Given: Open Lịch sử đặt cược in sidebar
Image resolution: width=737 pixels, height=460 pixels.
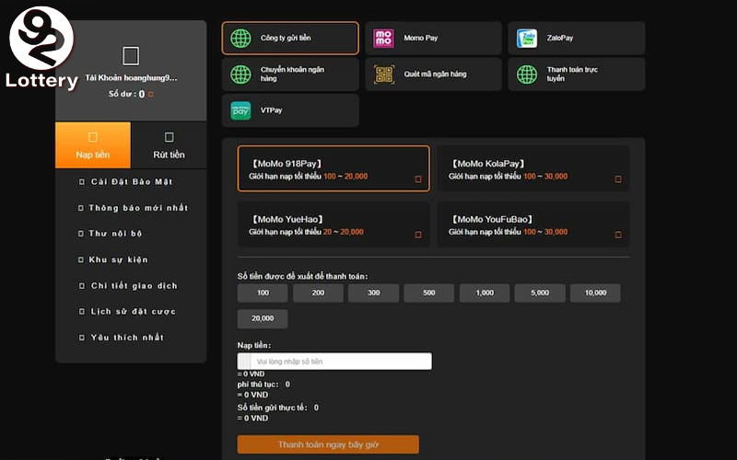Looking at the screenshot, I should click(133, 312).
